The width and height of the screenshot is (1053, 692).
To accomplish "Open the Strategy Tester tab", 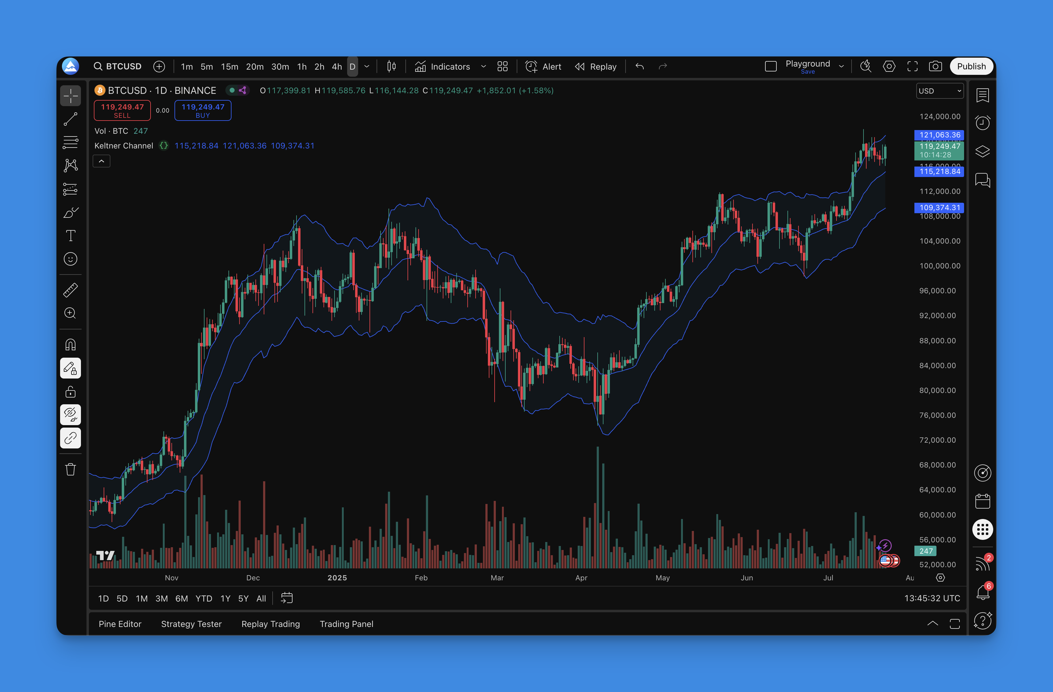I will [x=191, y=624].
